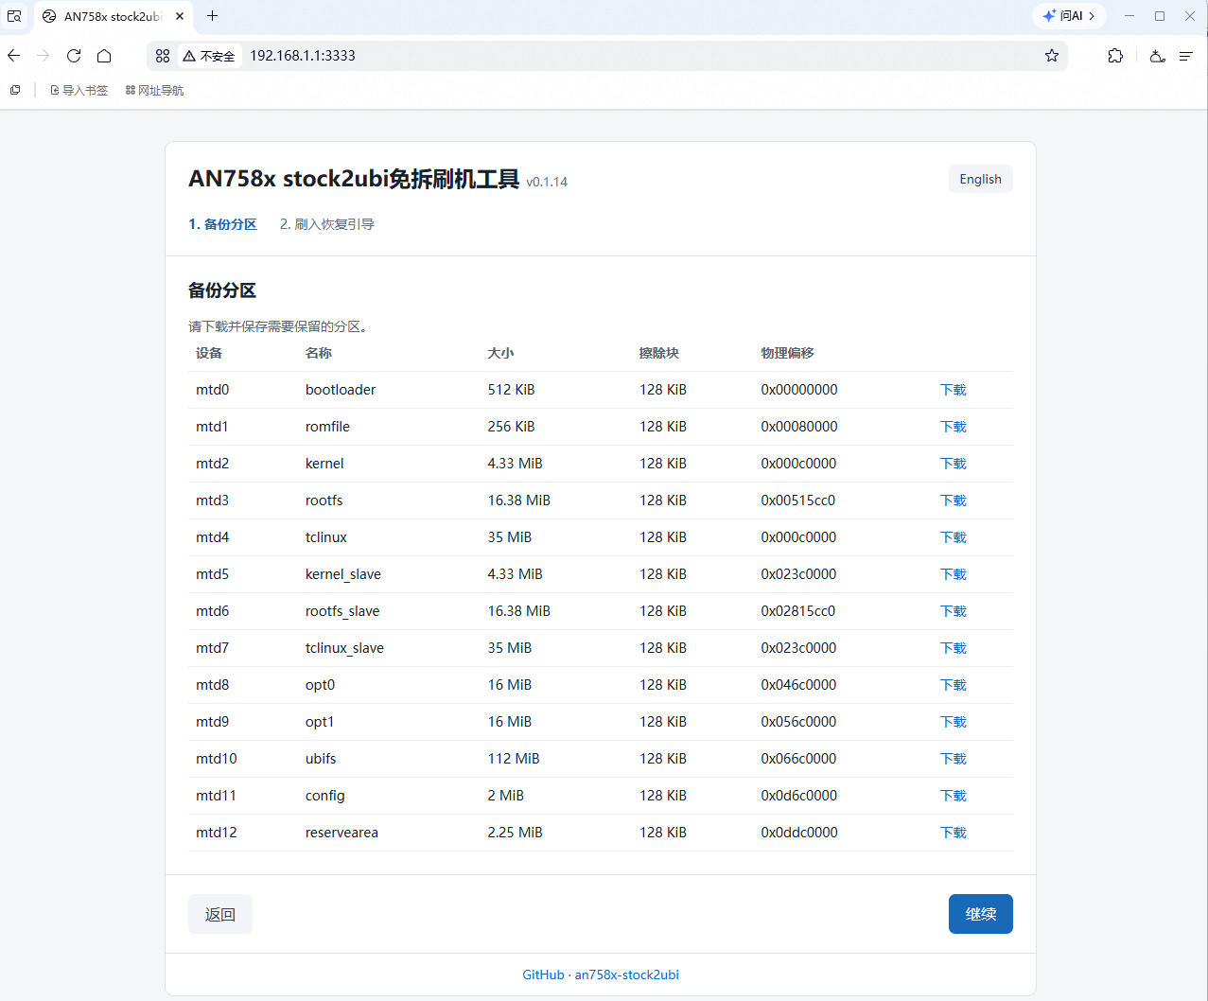The image size is (1208, 1001).
Task: Switch language with English button
Action: (981, 179)
